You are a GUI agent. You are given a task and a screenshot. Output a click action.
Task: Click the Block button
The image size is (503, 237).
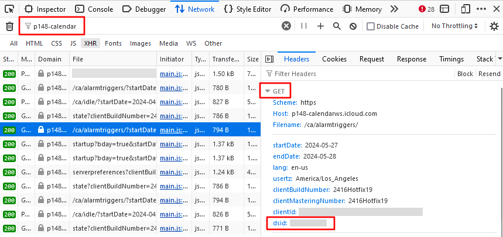(465, 74)
